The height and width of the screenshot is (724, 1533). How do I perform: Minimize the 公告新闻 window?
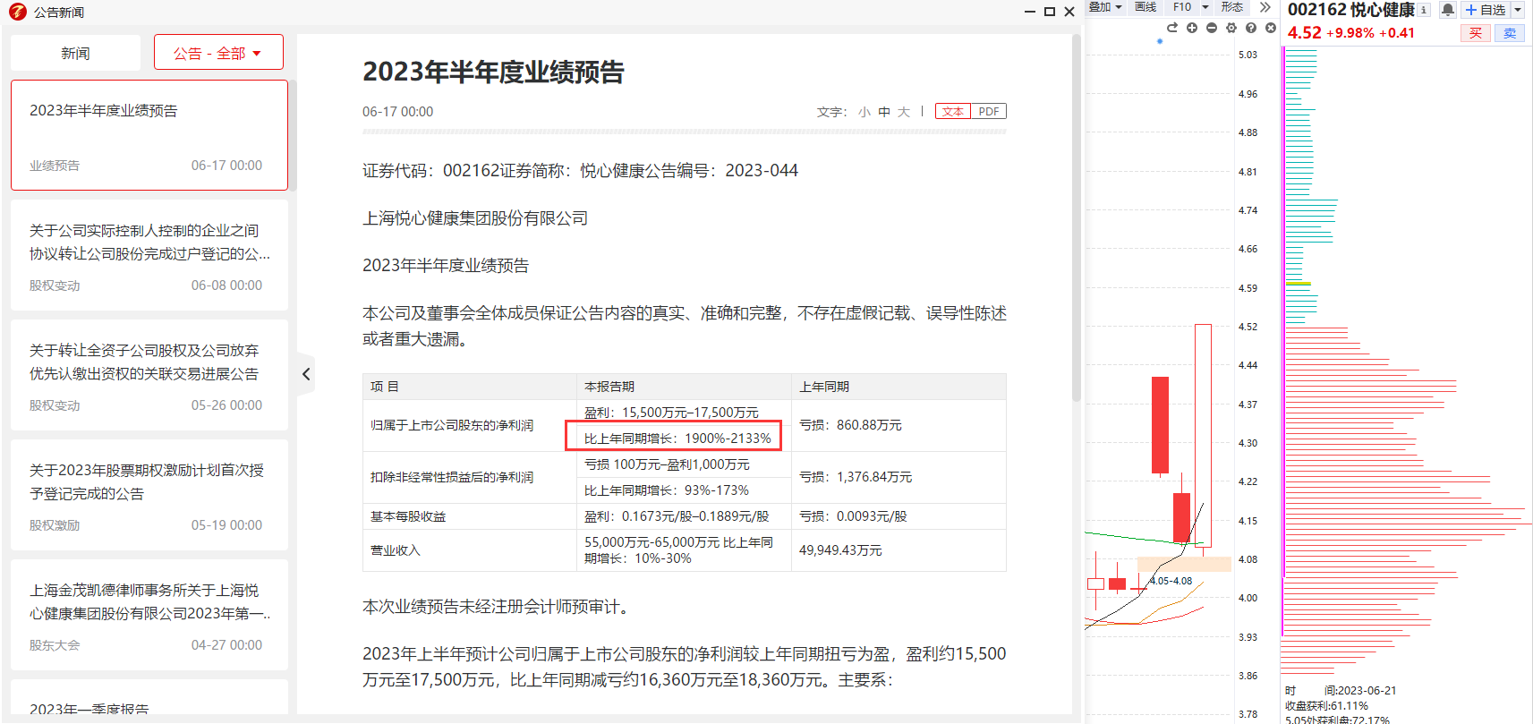click(1030, 12)
